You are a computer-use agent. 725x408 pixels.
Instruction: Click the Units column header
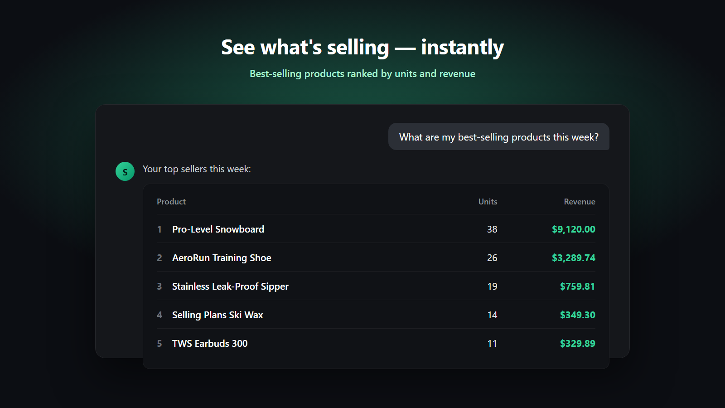488,202
